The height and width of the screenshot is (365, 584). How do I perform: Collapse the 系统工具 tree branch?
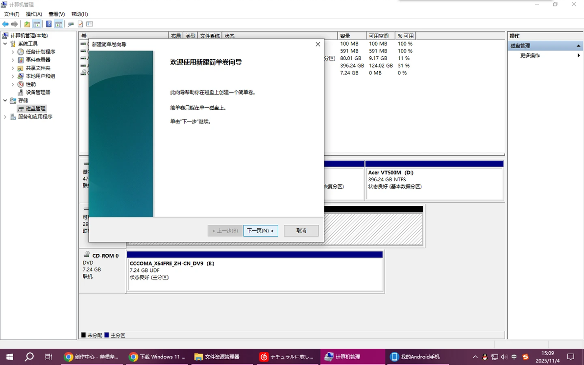(x=4, y=44)
